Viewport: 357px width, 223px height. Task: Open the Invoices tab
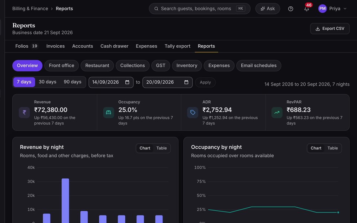[55, 46]
